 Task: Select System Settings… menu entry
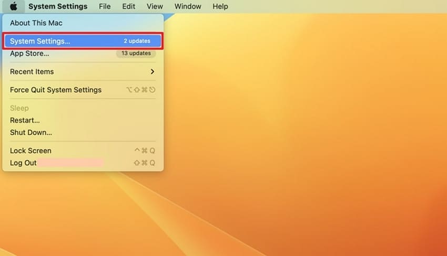pyautogui.click(x=83, y=41)
